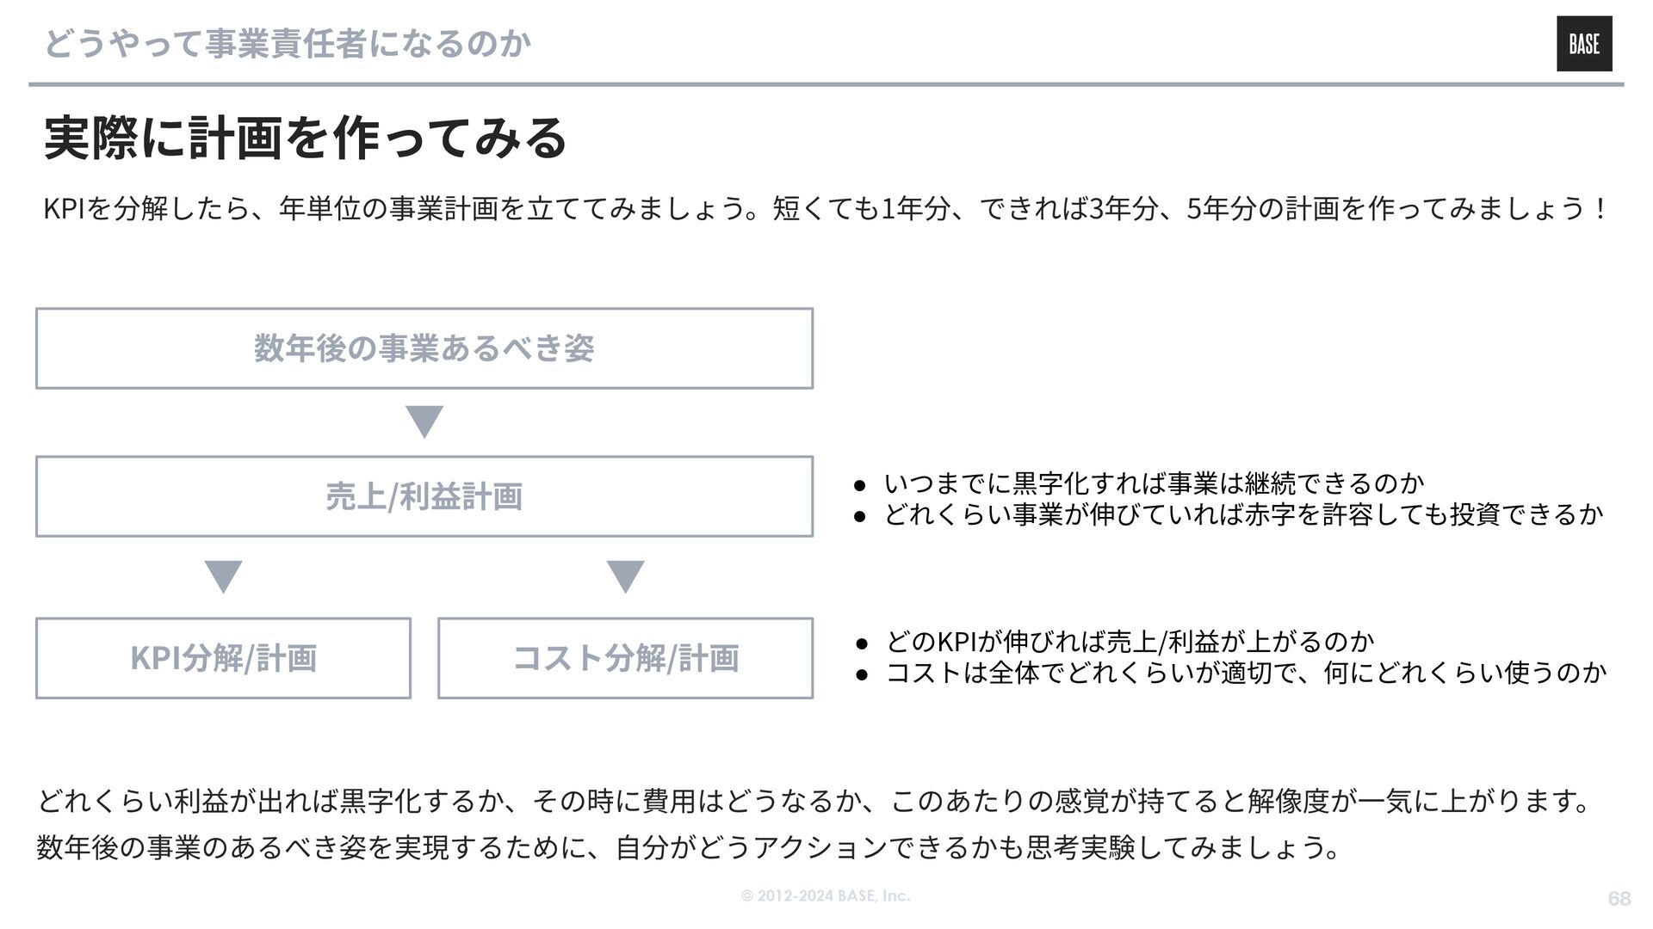Click the © 2012-2024 BASE, Inc. footer
Screen dimensions: 1653x929
pos(826,896)
